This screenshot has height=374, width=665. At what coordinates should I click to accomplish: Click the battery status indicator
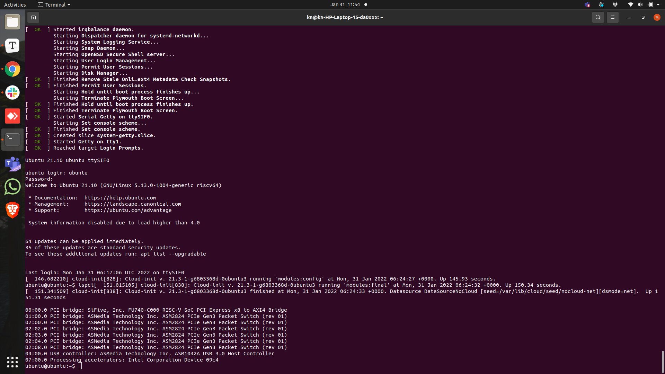(x=650, y=5)
